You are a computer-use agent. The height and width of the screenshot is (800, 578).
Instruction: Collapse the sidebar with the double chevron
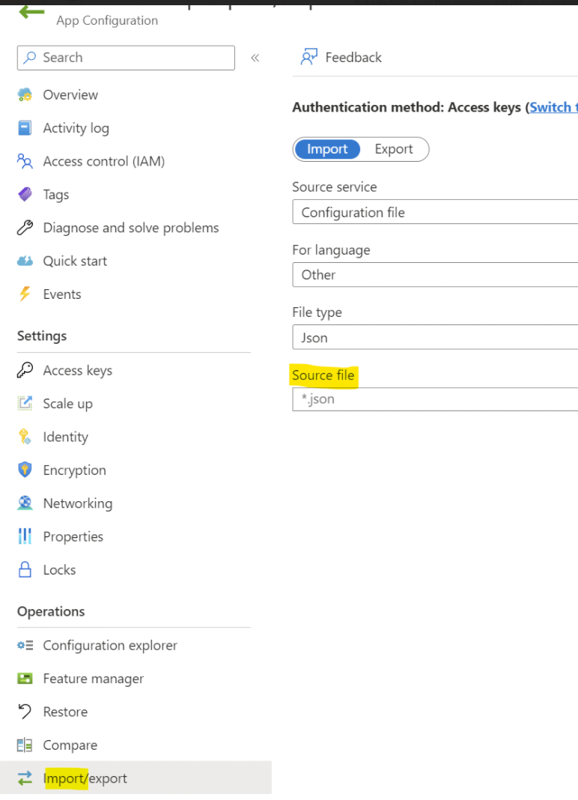coord(255,58)
